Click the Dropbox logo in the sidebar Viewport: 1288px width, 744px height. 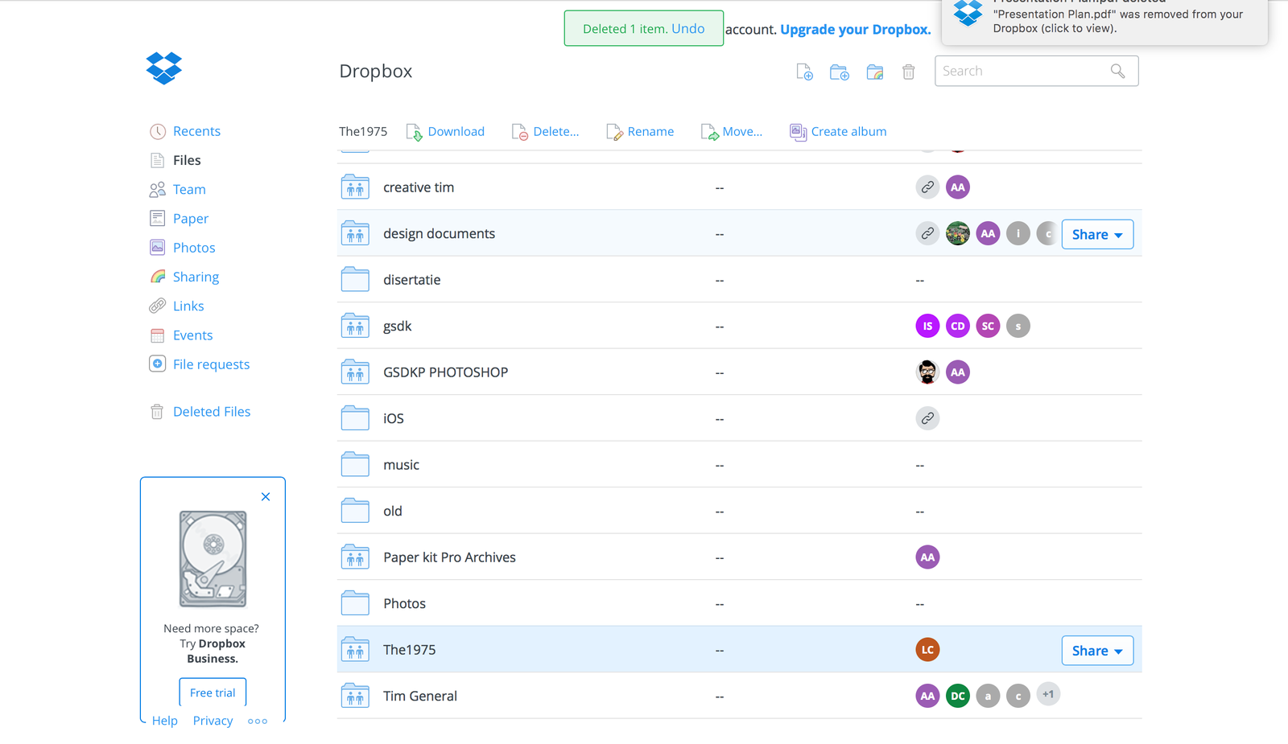coord(164,68)
